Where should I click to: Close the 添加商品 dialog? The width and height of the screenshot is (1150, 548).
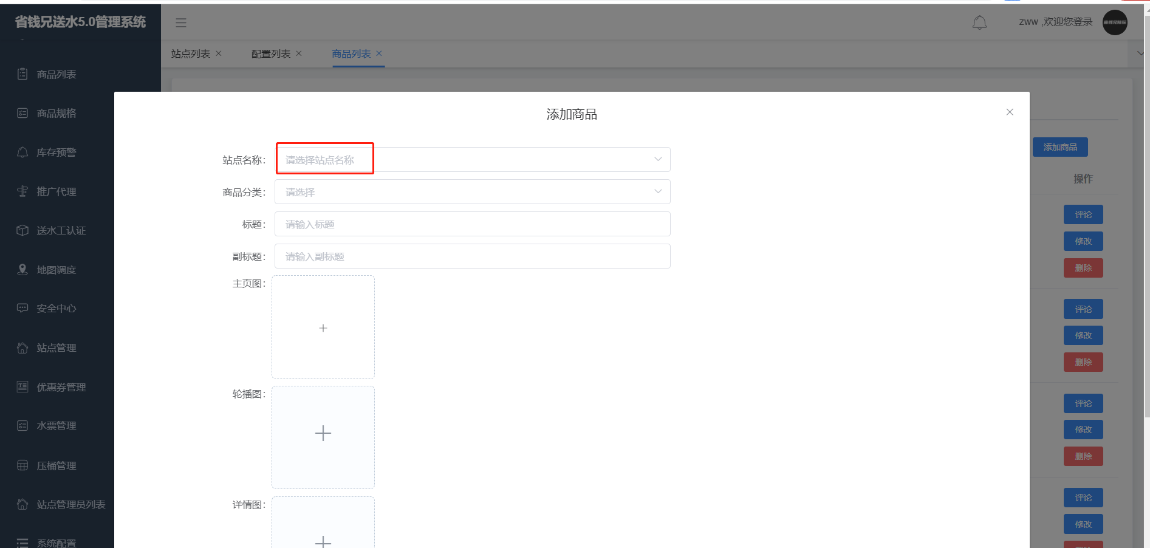tap(1010, 112)
